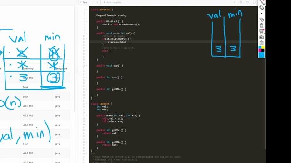
Task: Click the 'class Element' declaration line
Action: (x=101, y=104)
